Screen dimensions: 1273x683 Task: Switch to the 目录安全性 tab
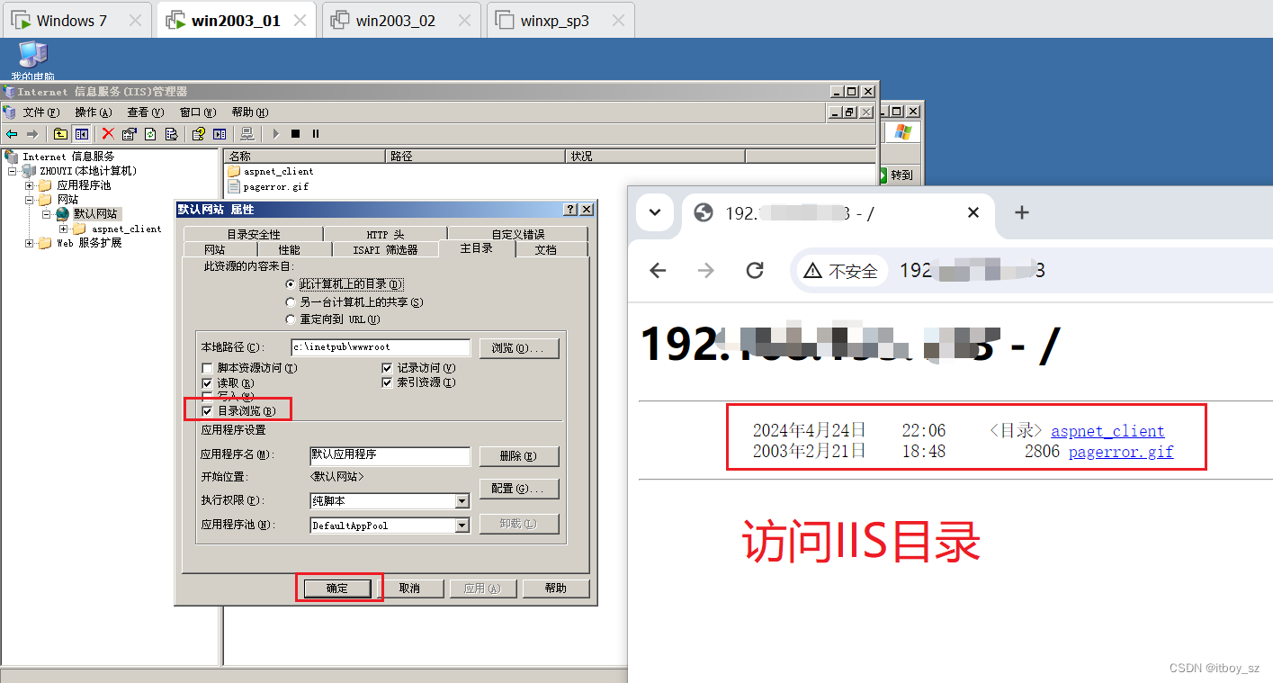point(254,234)
